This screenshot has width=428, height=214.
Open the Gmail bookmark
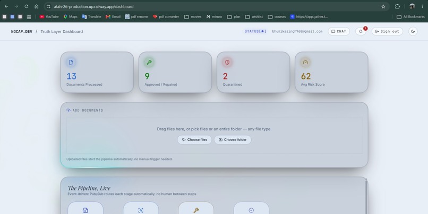pyautogui.click(x=113, y=16)
